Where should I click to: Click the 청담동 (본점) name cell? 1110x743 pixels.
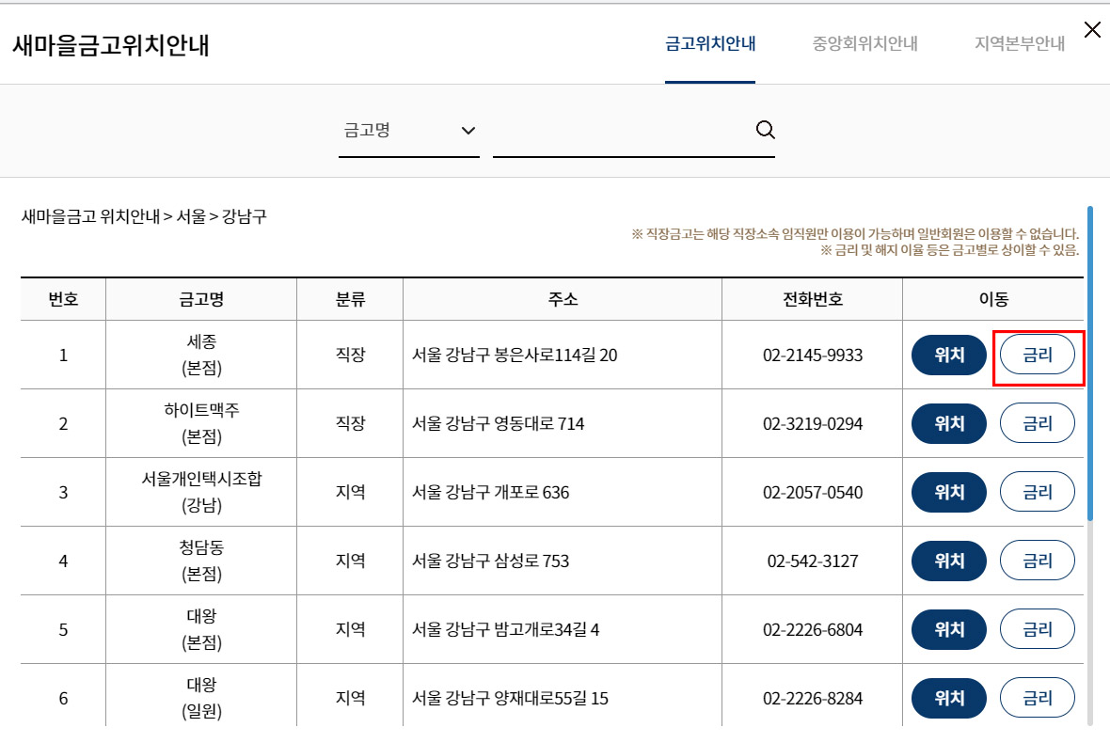click(201, 561)
